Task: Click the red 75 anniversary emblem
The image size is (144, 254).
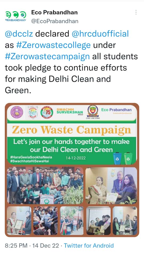Action: click(47, 112)
